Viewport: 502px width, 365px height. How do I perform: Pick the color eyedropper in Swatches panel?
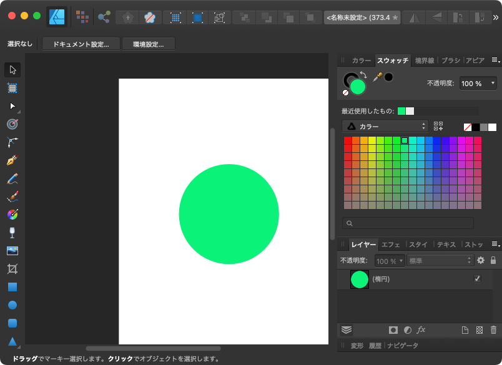(377, 77)
